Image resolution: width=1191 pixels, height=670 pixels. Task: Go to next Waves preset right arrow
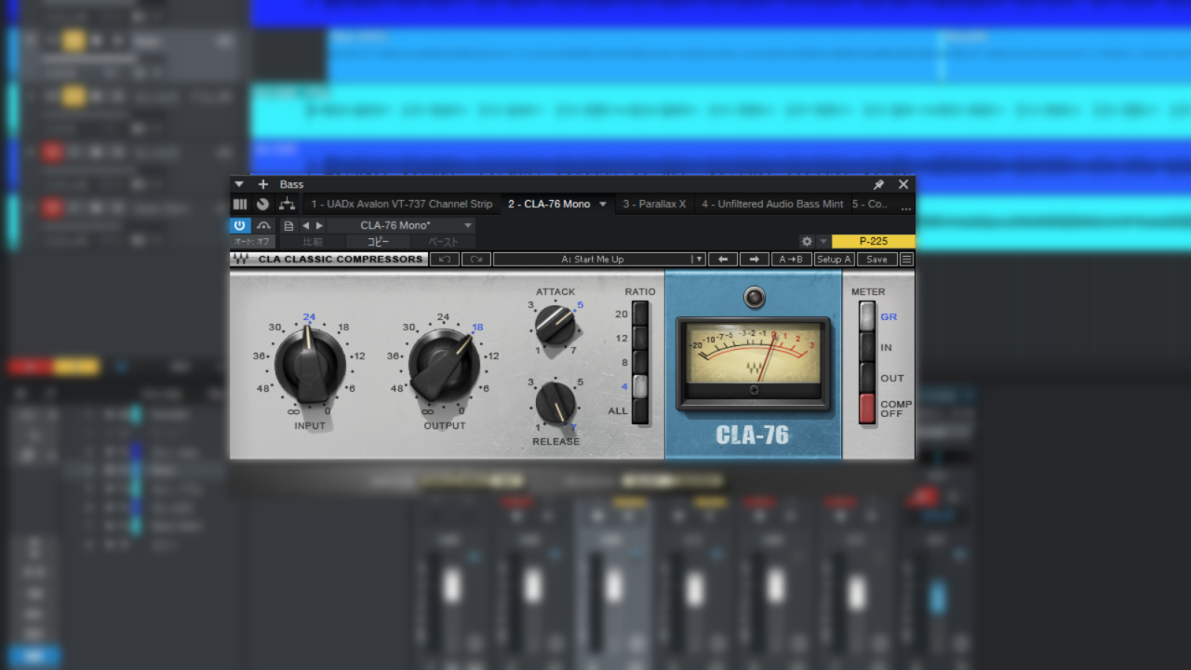[x=754, y=259]
